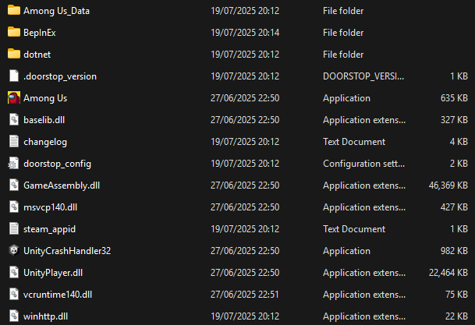Click the BepInEx folder icon
Viewport: 475px width, 325px height.
click(13, 32)
